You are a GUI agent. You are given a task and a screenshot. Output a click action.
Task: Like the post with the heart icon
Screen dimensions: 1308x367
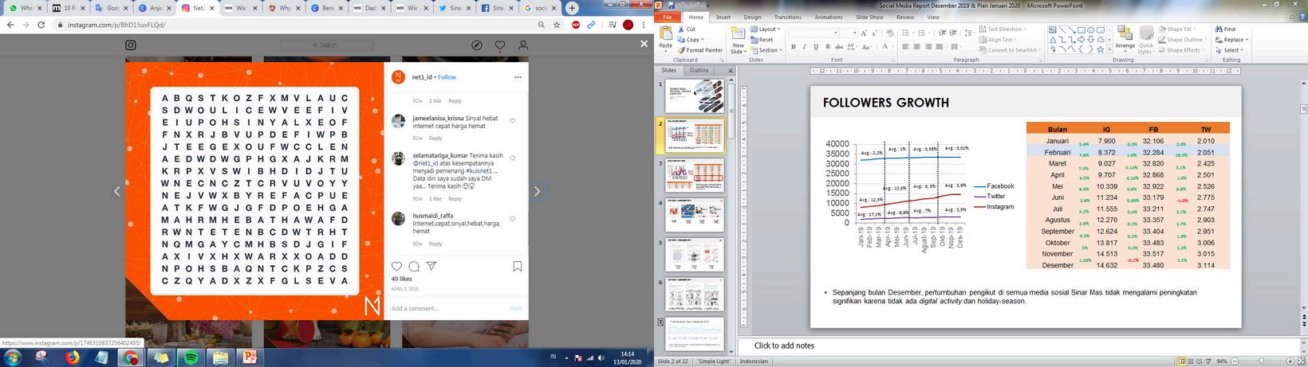(x=396, y=266)
